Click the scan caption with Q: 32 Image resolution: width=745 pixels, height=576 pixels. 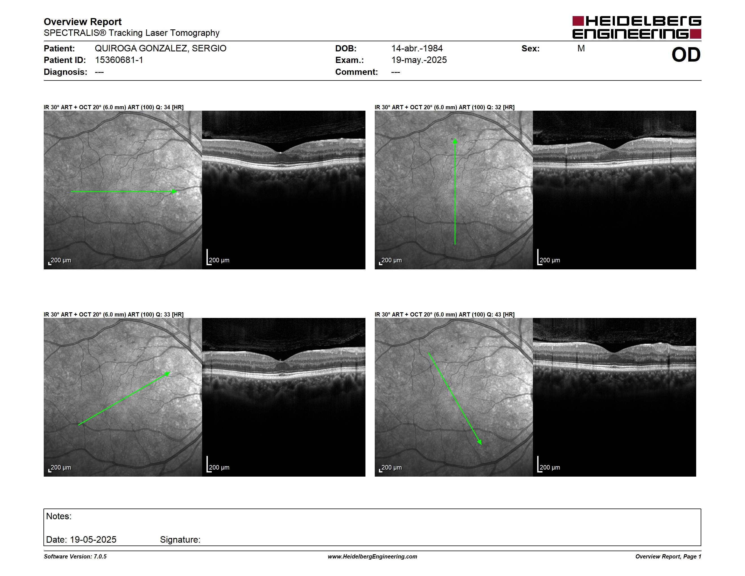(x=444, y=107)
